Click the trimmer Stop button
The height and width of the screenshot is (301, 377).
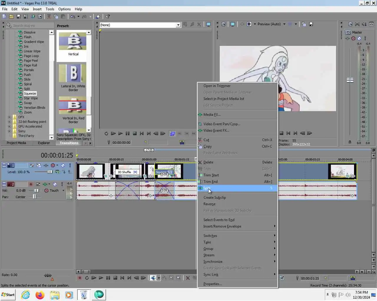[135, 133]
